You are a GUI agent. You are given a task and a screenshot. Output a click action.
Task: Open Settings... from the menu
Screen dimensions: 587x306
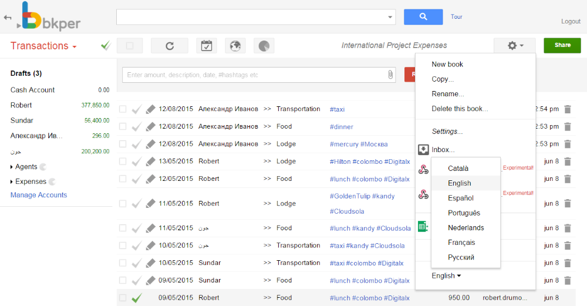[447, 132]
